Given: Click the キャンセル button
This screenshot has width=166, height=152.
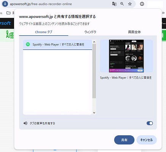Looking at the screenshot, I should click(147, 140).
